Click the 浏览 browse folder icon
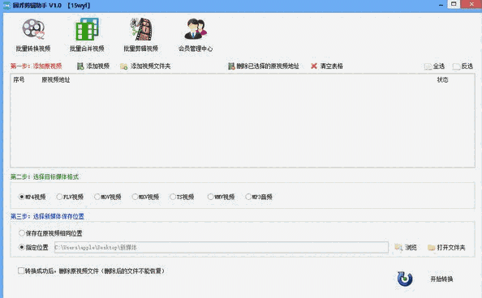Image resolution: width=482 pixels, height=298 pixels. 398,247
